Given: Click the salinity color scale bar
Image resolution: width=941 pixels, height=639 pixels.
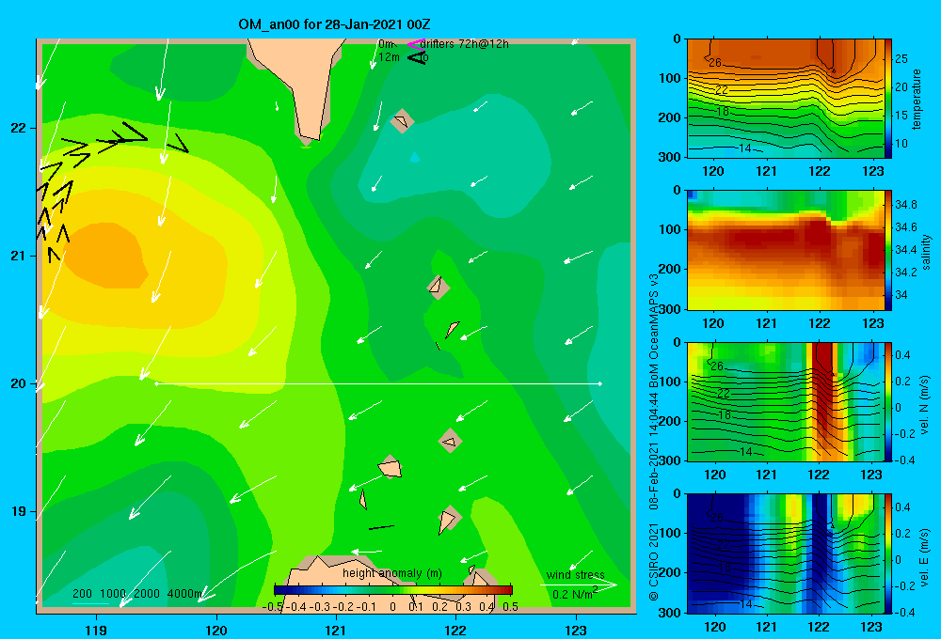Looking at the screenshot, I should [888, 250].
